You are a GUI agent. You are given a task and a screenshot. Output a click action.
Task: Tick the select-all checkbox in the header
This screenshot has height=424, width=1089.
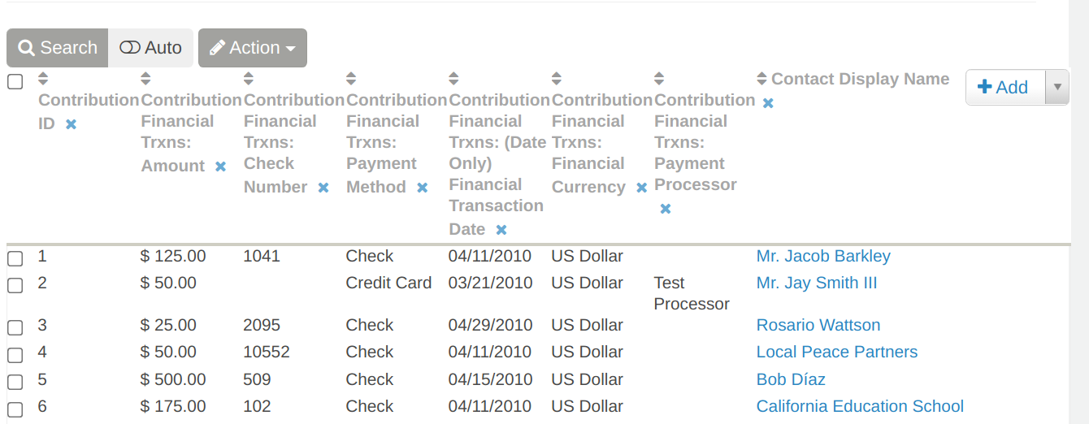coord(15,81)
